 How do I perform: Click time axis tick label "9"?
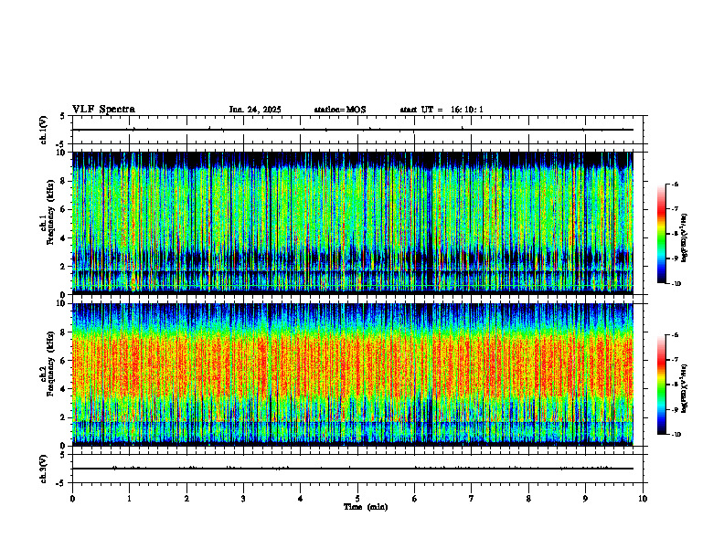coord(585,499)
